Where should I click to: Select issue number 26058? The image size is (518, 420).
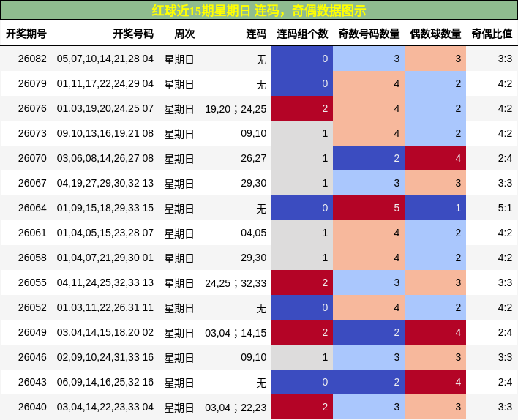click(32, 258)
